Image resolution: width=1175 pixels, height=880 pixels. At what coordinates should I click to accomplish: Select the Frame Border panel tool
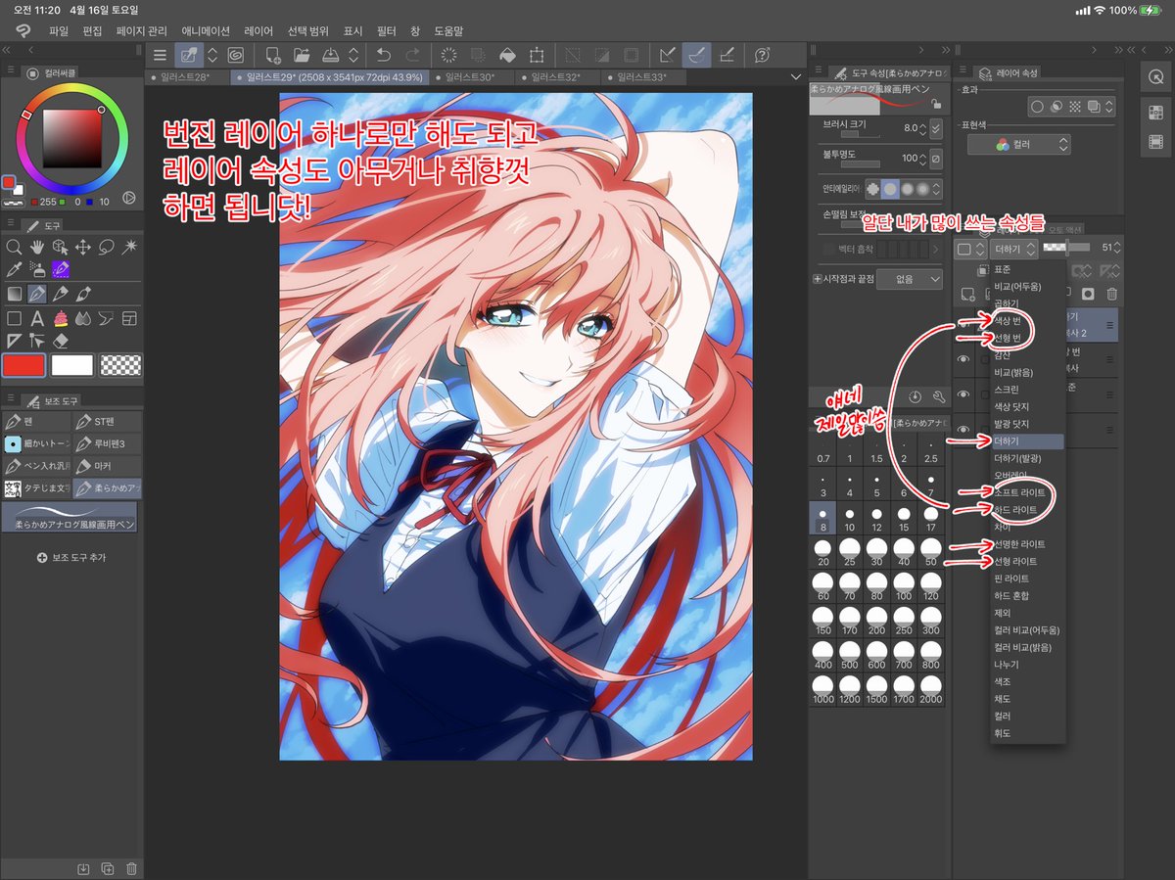pyautogui.click(x=130, y=318)
